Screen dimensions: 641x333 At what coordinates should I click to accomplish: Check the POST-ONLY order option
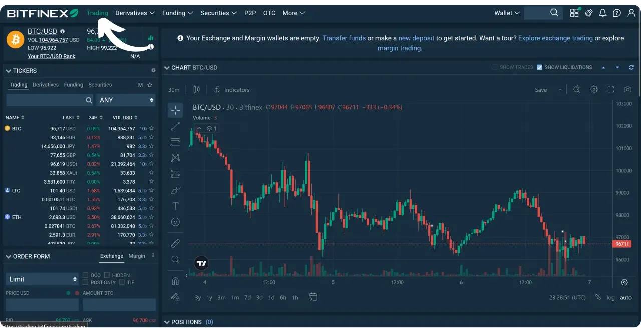coord(85,282)
